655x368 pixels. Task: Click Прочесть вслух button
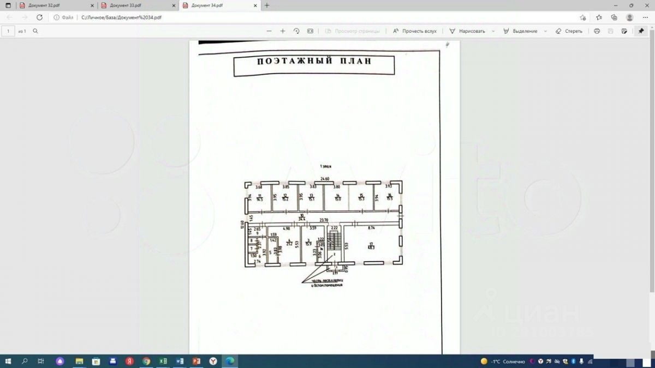point(415,31)
